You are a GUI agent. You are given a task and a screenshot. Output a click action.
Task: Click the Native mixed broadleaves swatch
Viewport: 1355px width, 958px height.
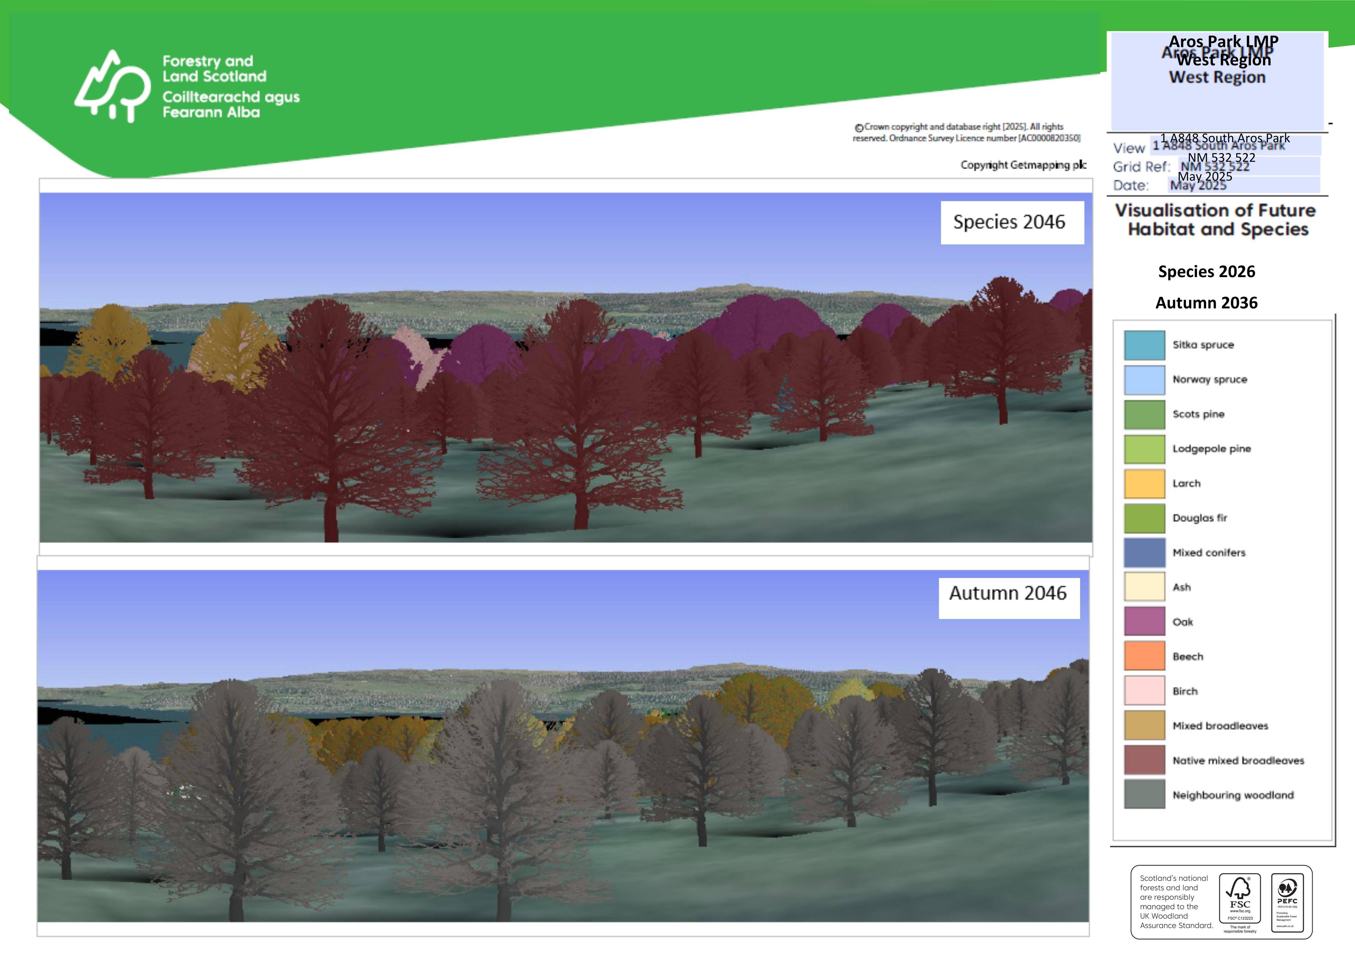(x=1144, y=760)
